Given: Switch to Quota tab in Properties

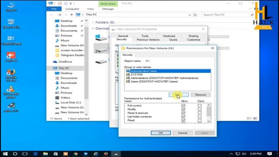Looking at the screenshot, I should 173,40.
